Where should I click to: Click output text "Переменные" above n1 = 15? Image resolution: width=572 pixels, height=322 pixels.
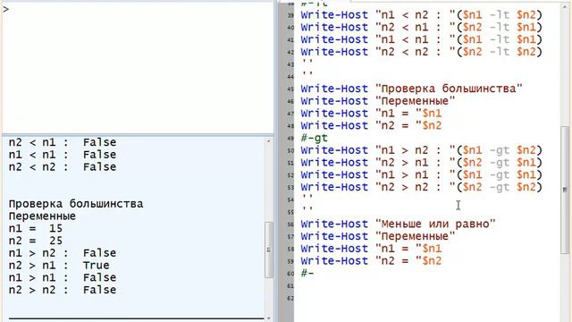(42, 216)
